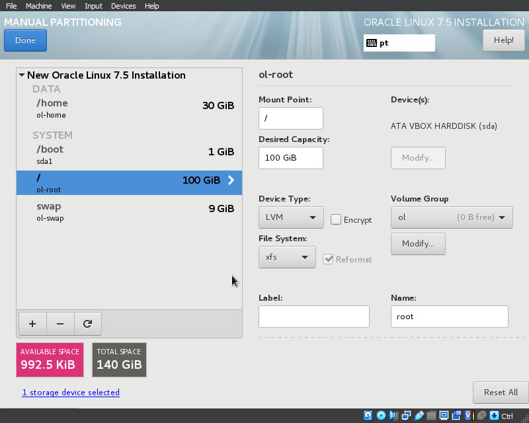Open the '1 storage device selected' link

[71, 393]
